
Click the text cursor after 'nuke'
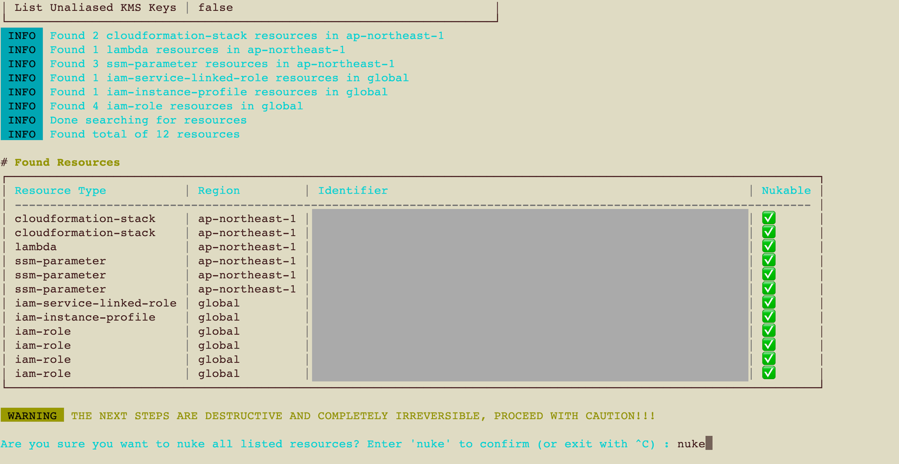click(x=709, y=443)
